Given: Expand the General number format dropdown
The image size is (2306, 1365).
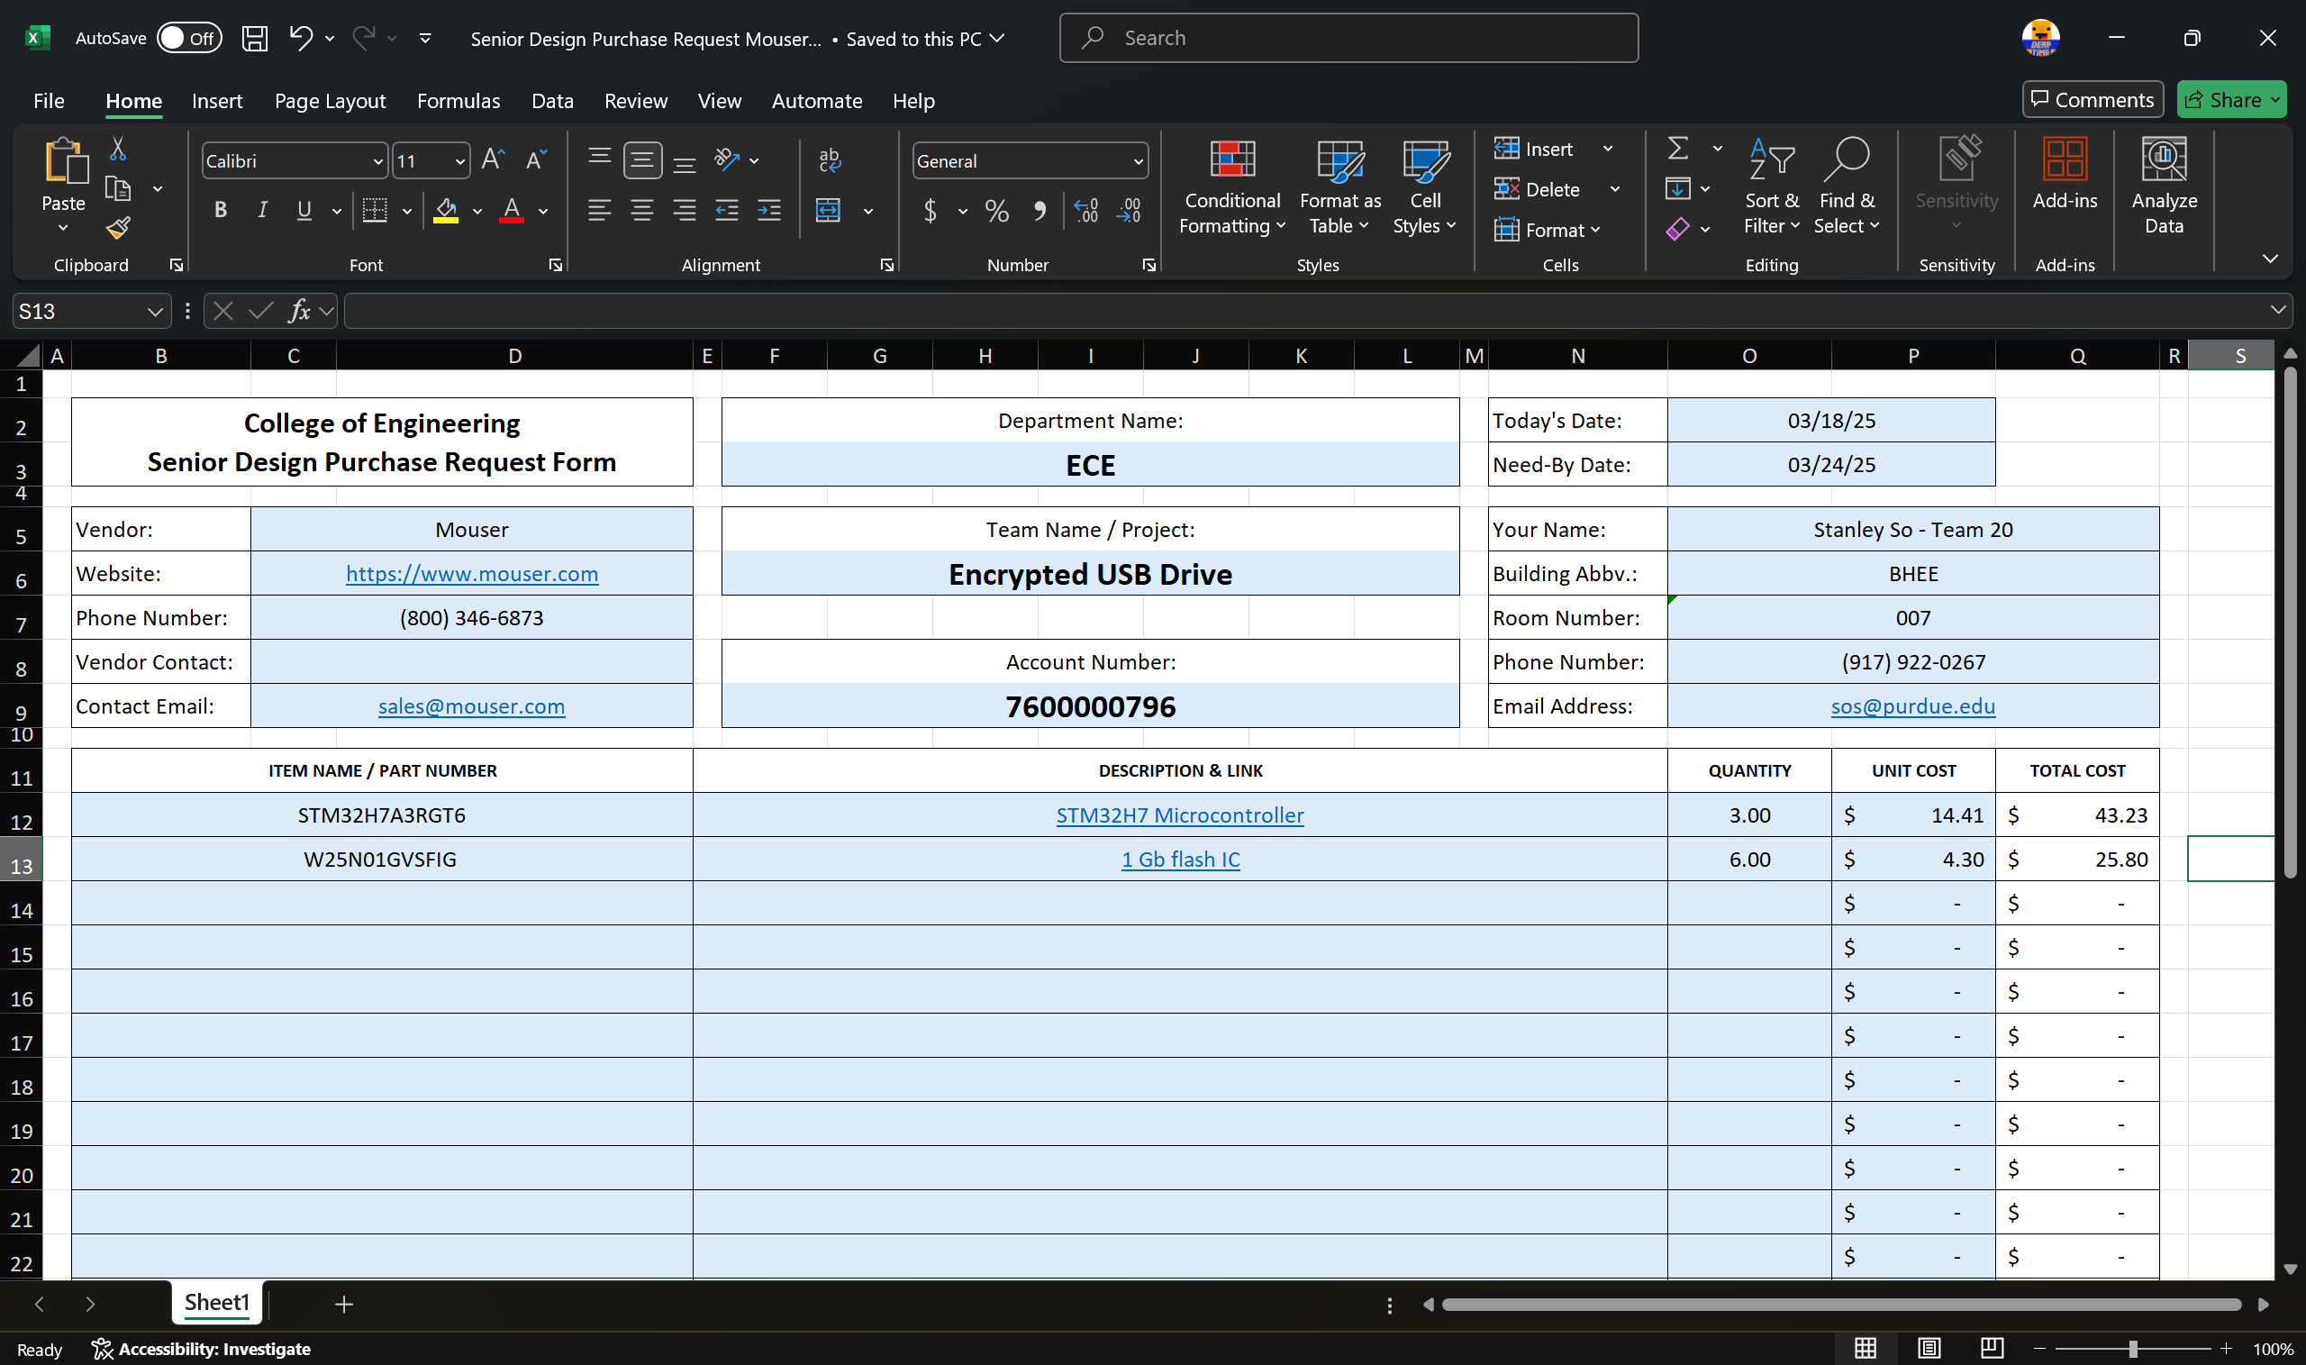Looking at the screenshot, I should point(1138,162).
